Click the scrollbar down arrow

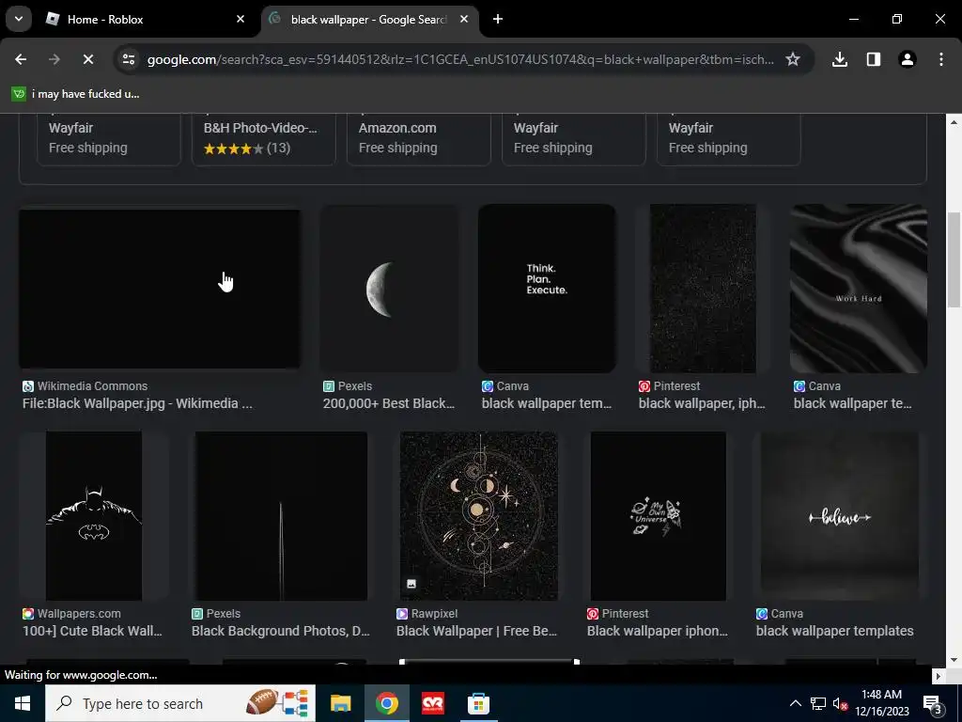(954, 660)
